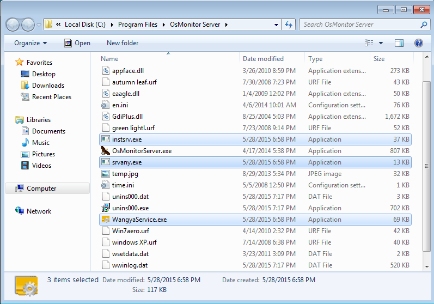Click file name windows XP.urf

pyautogui.click(x=135, y=242)
